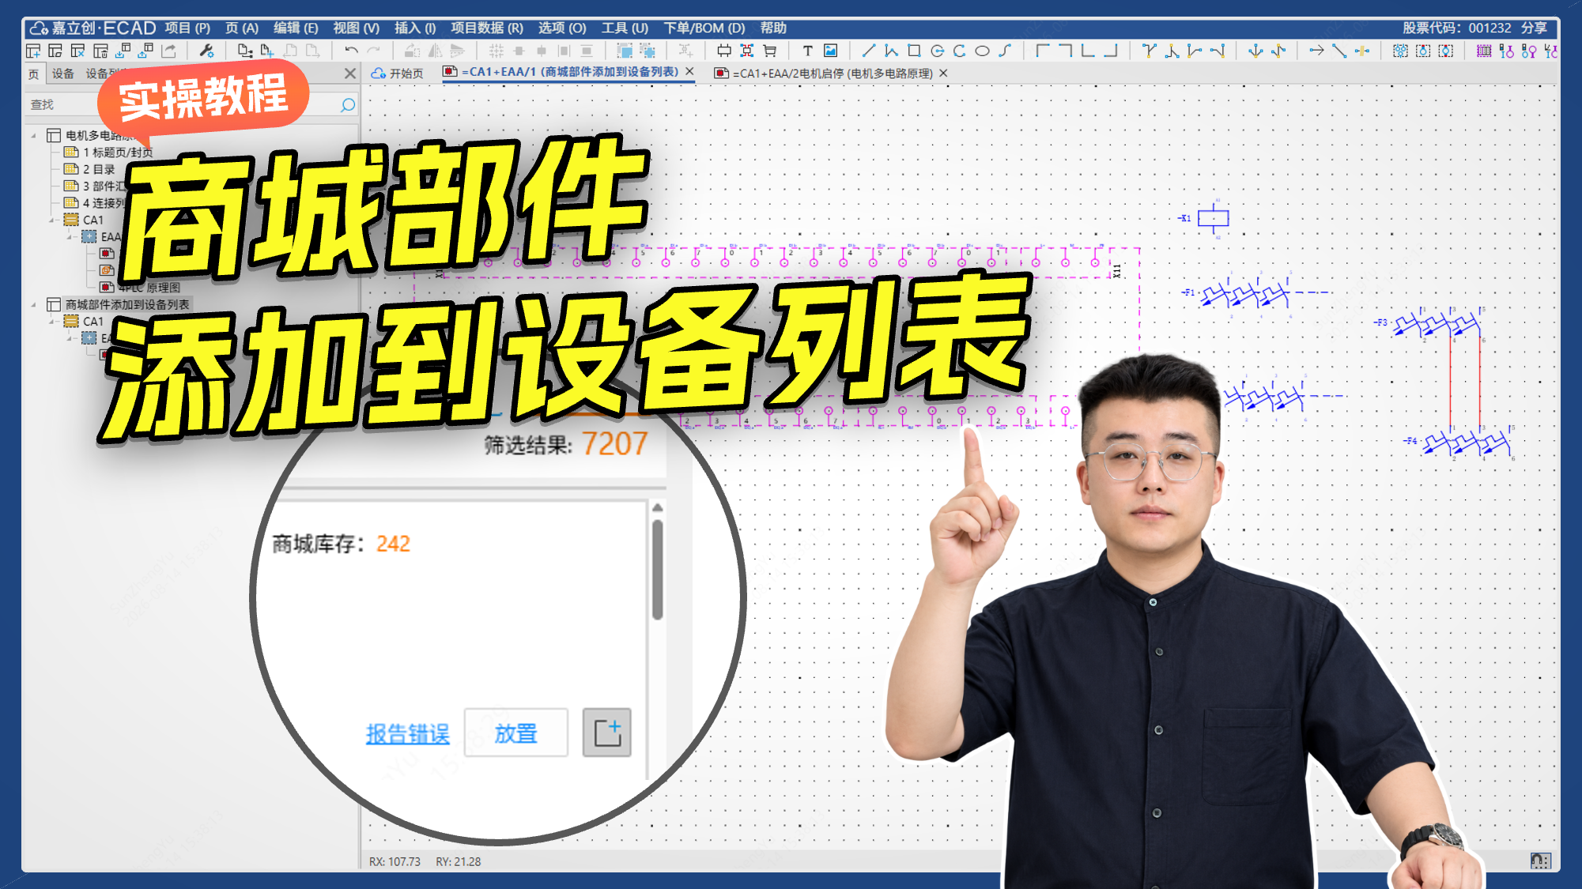Open the 下单/BOM (D) menu
The height and width of the screenshot is (889, 1582).
click(704, 28)
